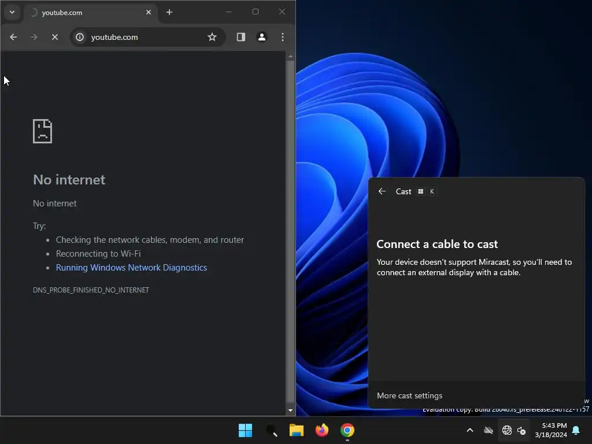
Task: Open taskbar Search
Action: 271,430
